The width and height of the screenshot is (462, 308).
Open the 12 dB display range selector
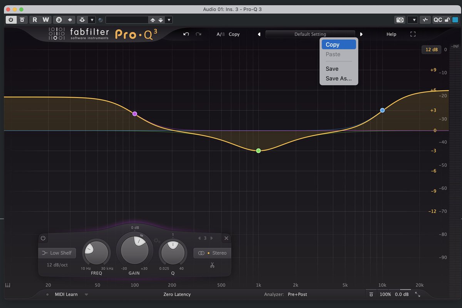tap(431, 50)
